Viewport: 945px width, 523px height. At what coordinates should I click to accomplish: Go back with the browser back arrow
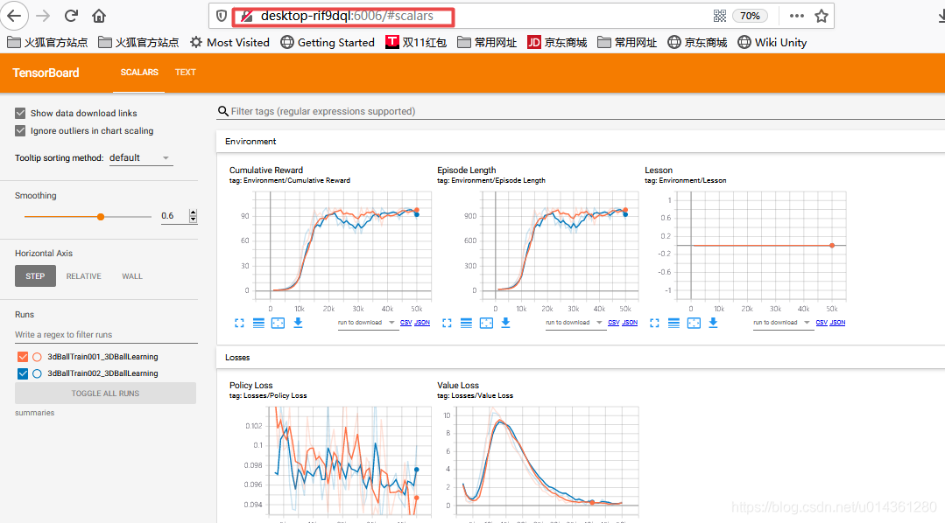coord(14,16)
